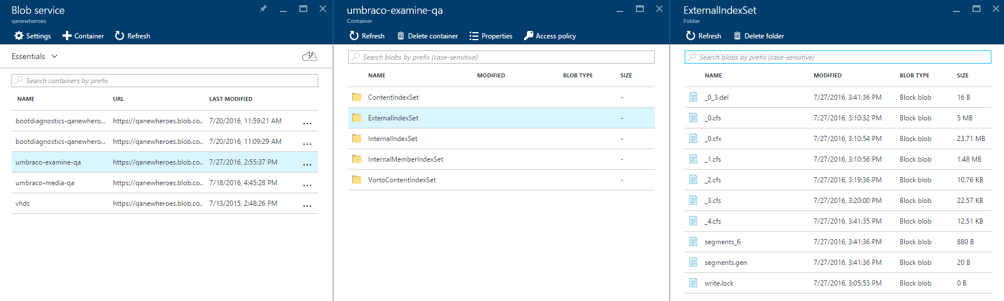This screenshot has width=1004, height=301.
Task: Select the write.lock blob name
Action: (x=719, y=283)
